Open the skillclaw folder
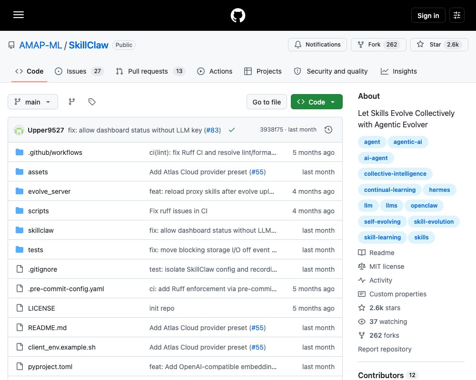Screen dimensions: 476x380 [40, 230]
